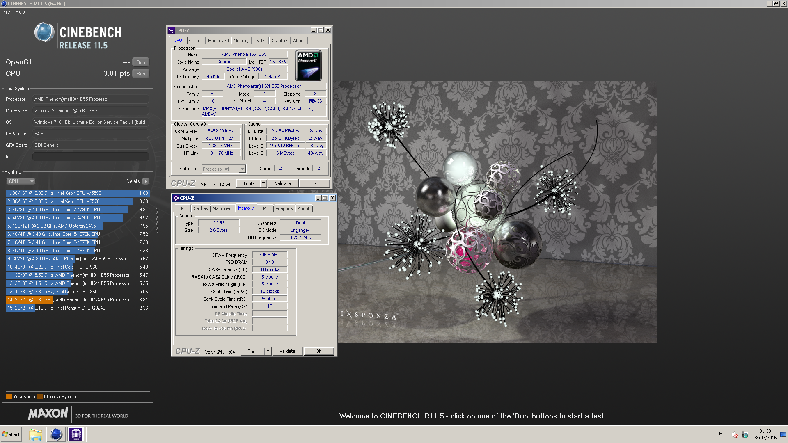The image size is (788, 443).
Task: Click NB Frequency value 3823.5 MHz
Action: [x=300, y=238]
